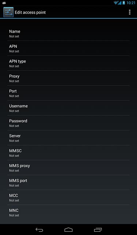This screenshot has width=137, height=235.
Task: Open the MMSC setting
Action: 68,153
